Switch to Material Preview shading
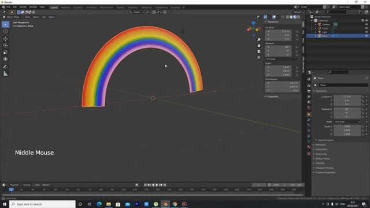Image resolution: width=370 pixels, height=208 pixels. tap(295, 17)
